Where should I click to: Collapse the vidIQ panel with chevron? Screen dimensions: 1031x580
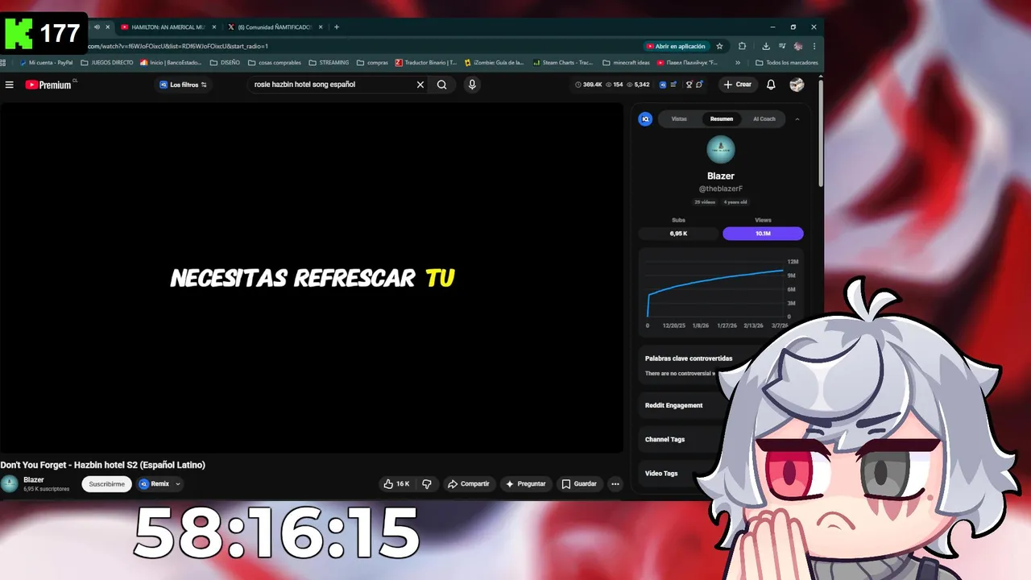[x=797, y=118]
